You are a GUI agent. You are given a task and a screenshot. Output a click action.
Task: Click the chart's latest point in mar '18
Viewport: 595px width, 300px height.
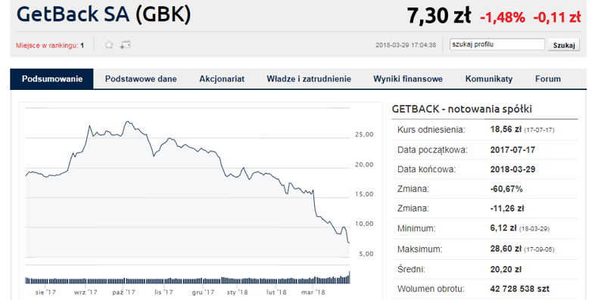point(349,243)
